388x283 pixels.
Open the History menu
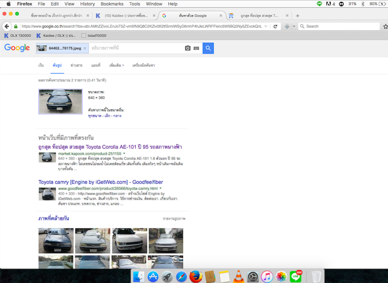pos(88,4)
